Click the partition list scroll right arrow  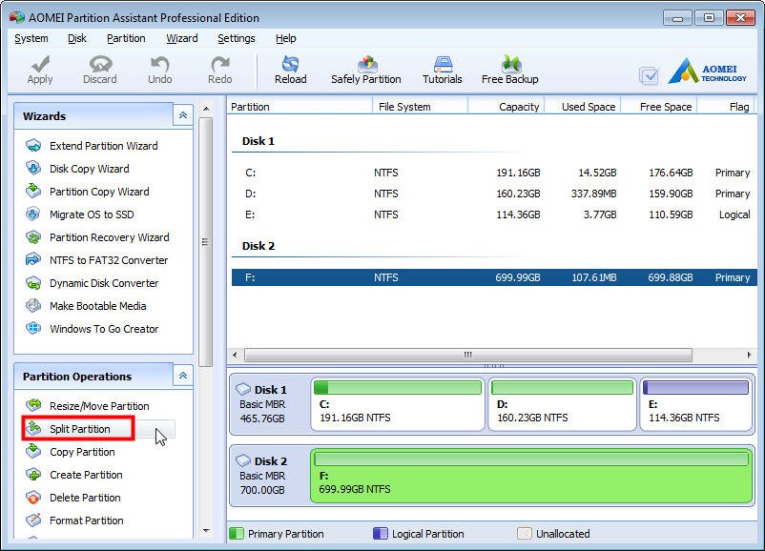pos(749,355)
